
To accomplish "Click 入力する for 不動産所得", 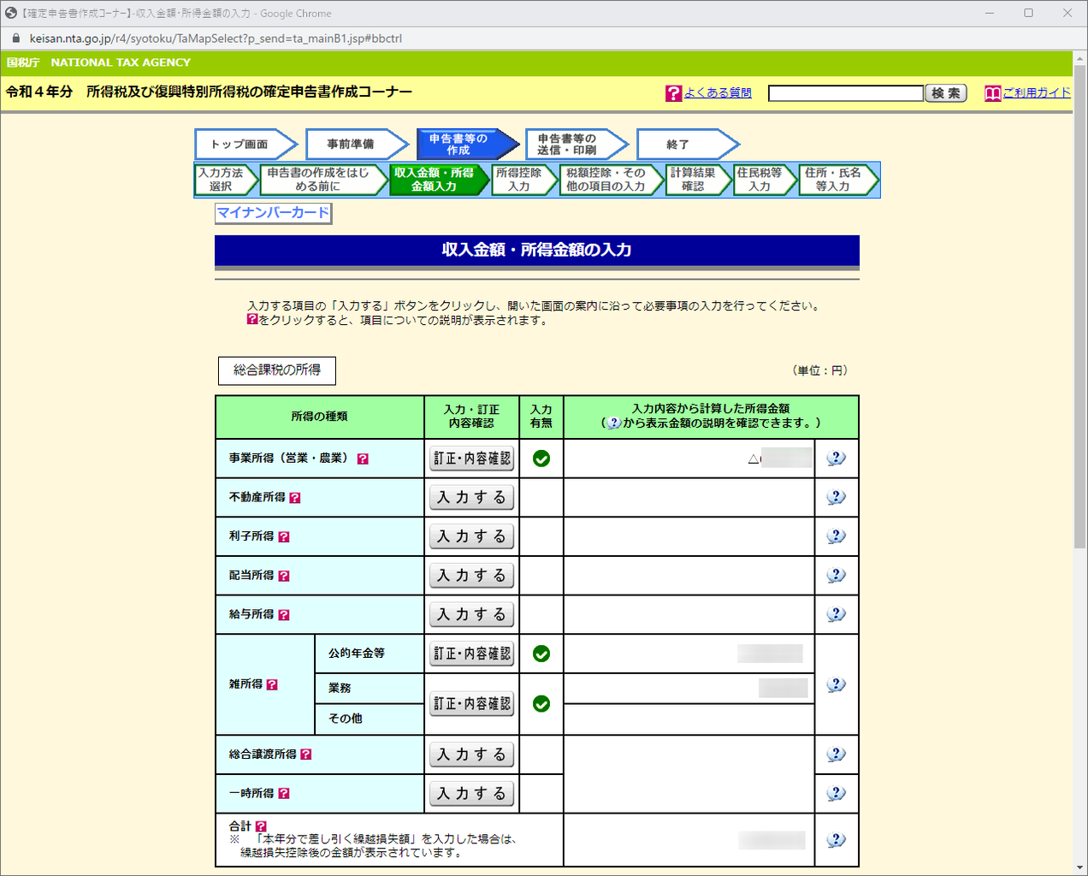I will tap(472, 497).
